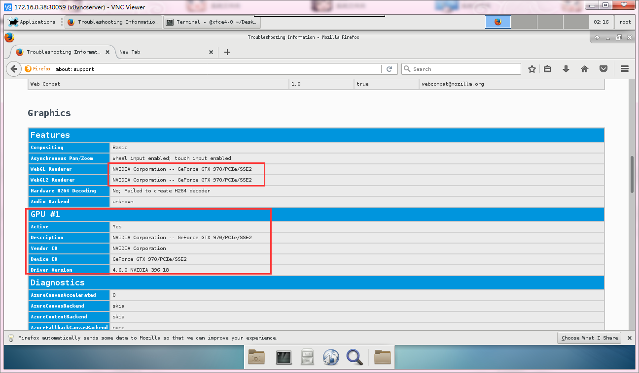Open file manager cabinet dock icon
The width and height of the screenshot is (639, 373).
point(308,357)
